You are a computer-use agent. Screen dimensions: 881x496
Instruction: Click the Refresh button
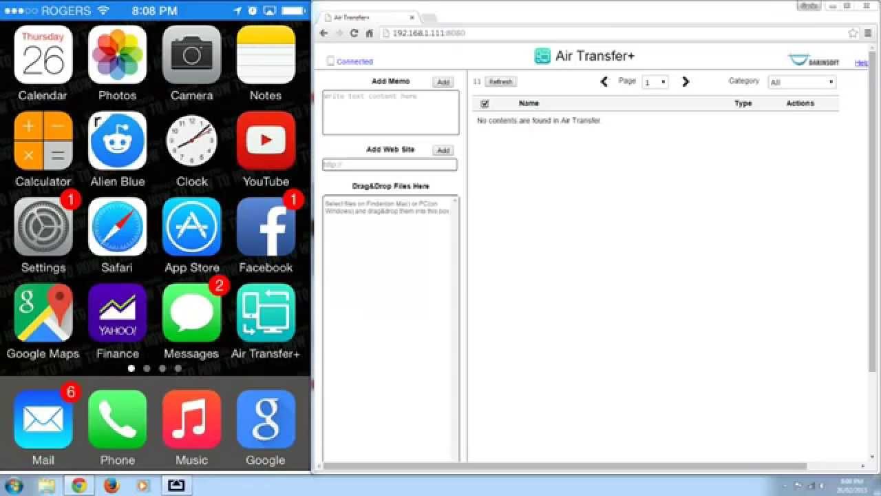point(500,81)
